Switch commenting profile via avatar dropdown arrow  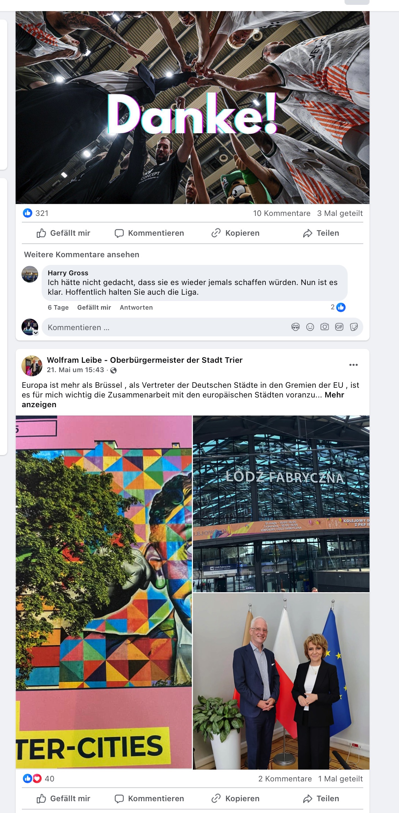coord(35,333)
